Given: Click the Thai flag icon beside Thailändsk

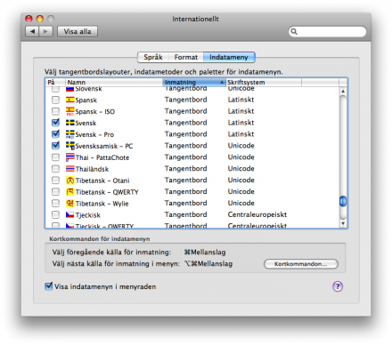Looking at the screenshot, I should [x=70, y=169].
